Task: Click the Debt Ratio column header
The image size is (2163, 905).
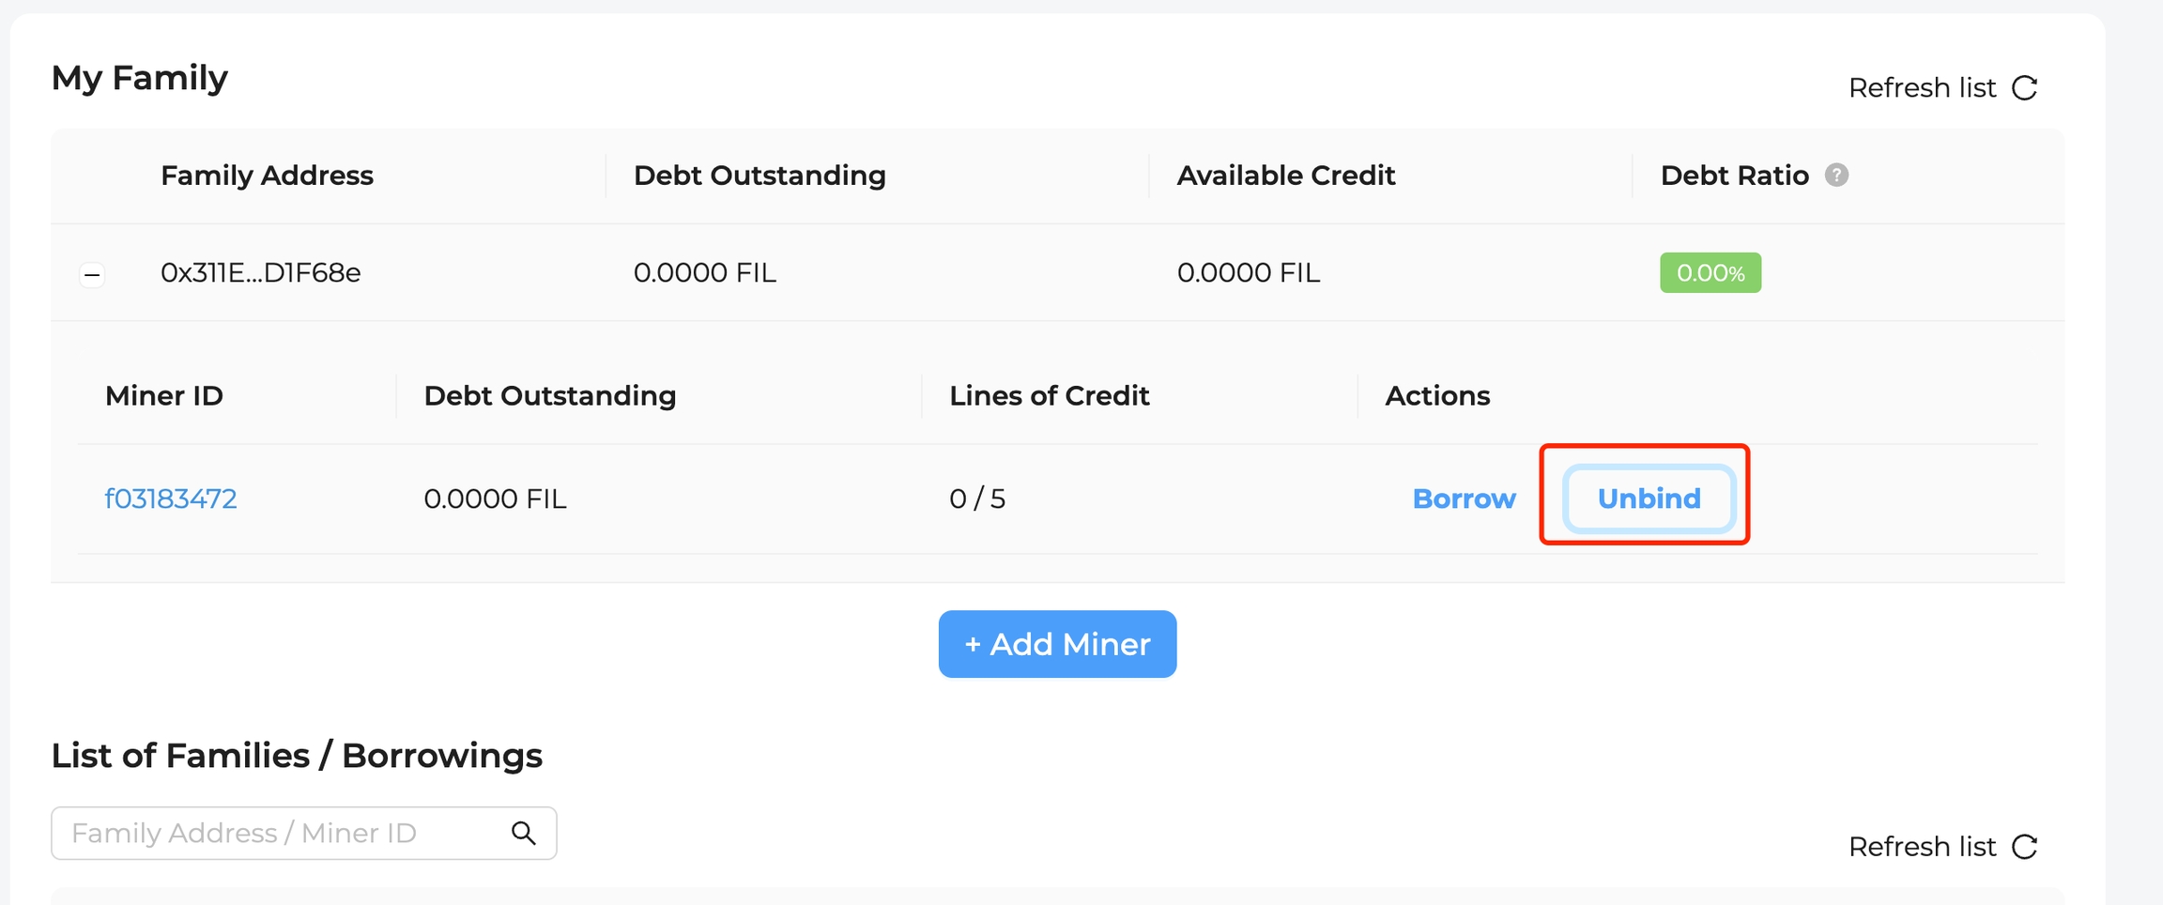Action: tap(1733, 176)
